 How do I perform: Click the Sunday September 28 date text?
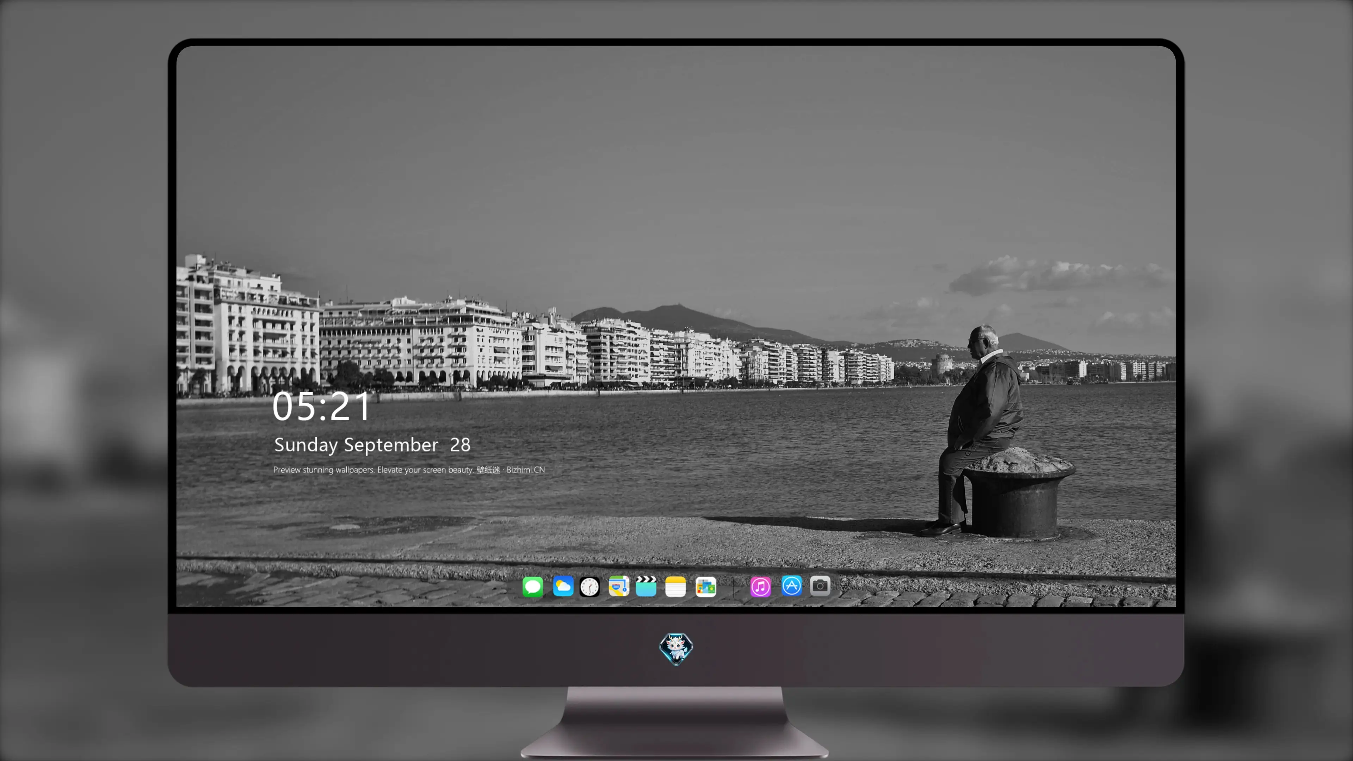click(372, 445)
